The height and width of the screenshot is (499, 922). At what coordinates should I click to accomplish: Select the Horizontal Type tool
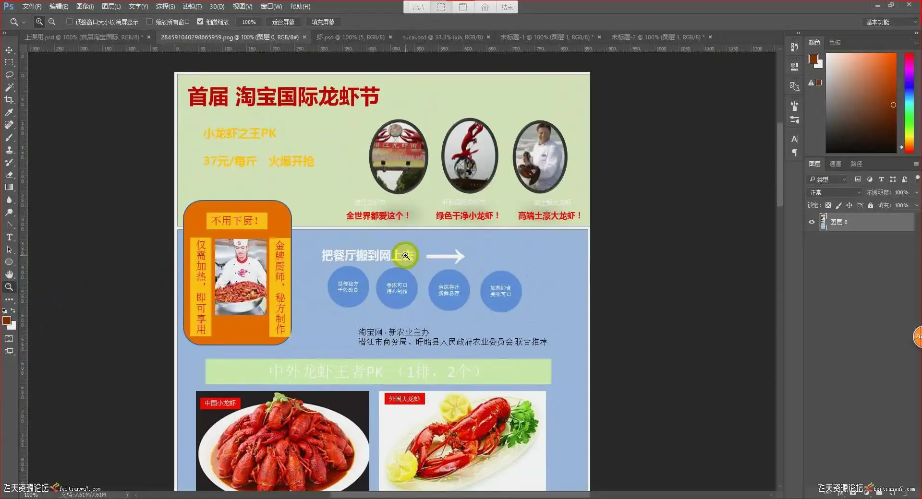(9, 238)
